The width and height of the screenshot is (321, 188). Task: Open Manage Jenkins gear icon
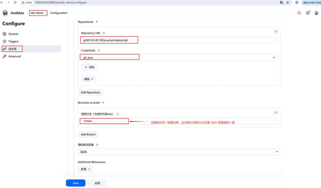[x=308, y=13]
